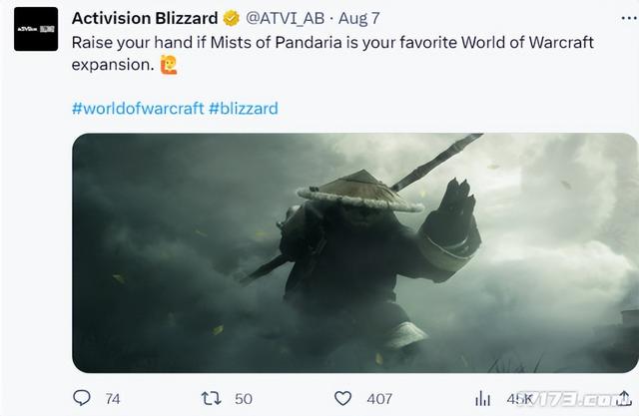View the 407 likes count

379,398
